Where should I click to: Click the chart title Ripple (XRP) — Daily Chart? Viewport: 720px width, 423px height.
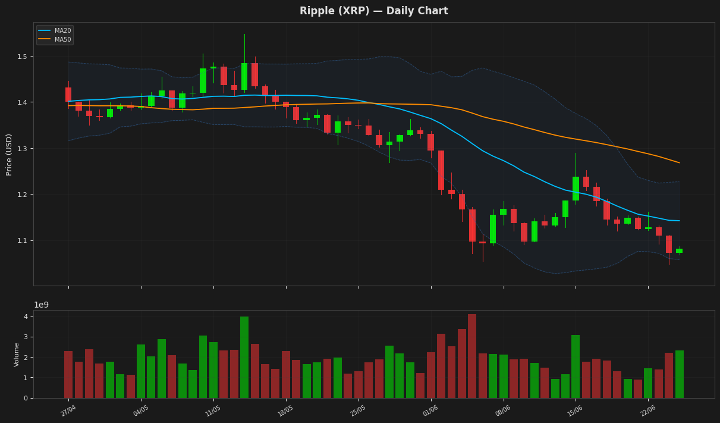point(373,11)
